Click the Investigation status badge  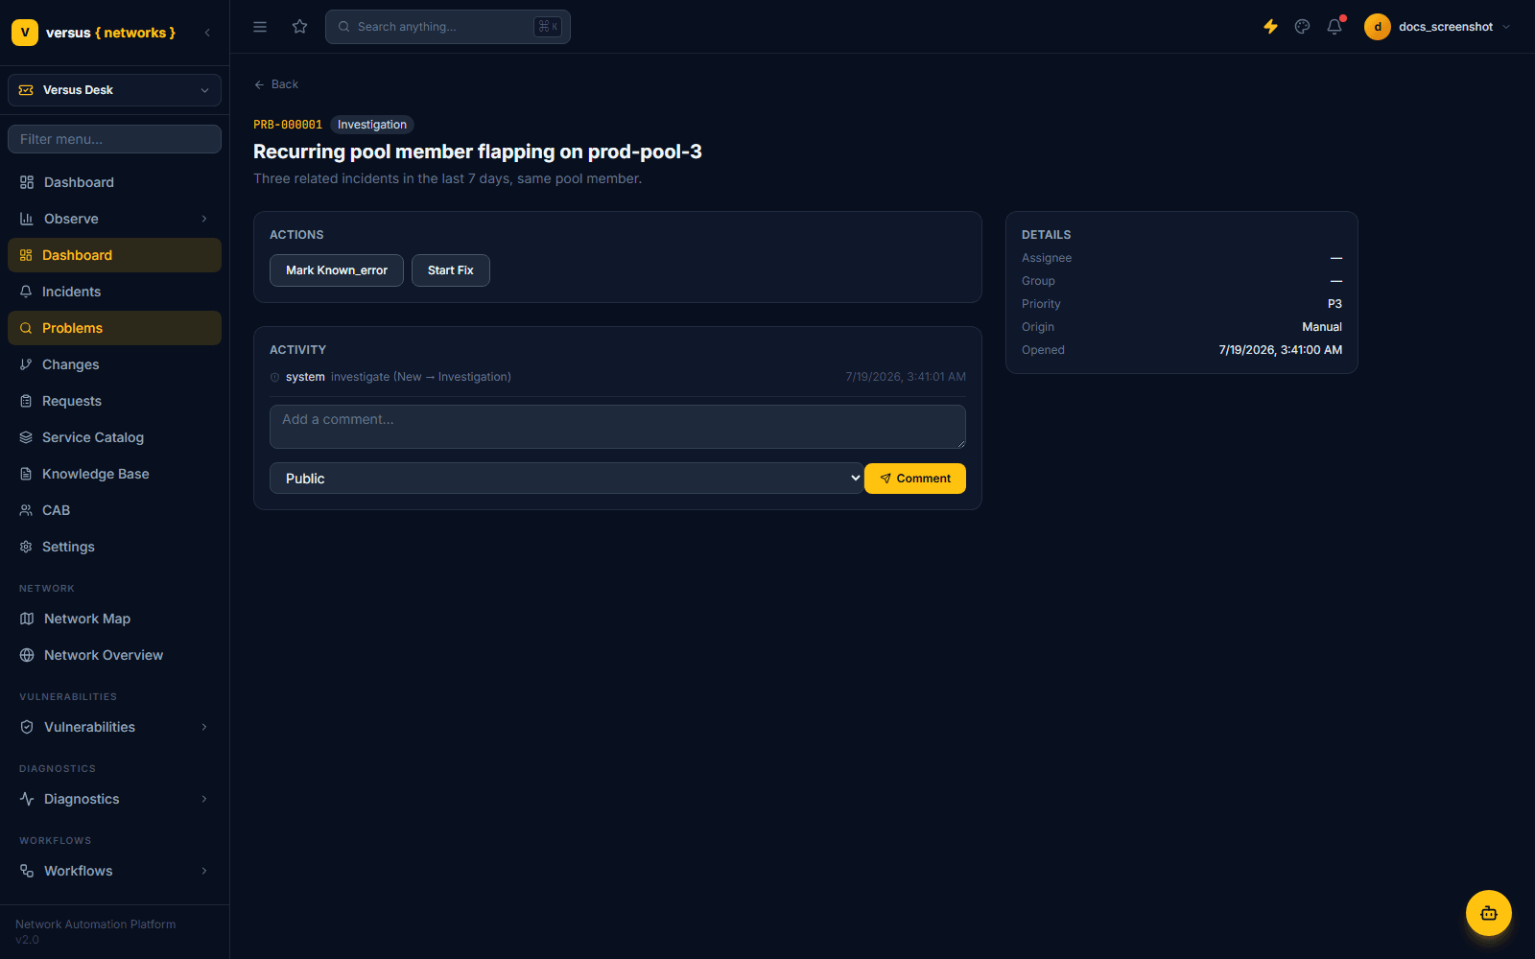click(x=372, y=125)
